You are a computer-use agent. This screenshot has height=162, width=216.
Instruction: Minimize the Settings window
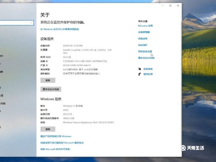tap(163, 6)
